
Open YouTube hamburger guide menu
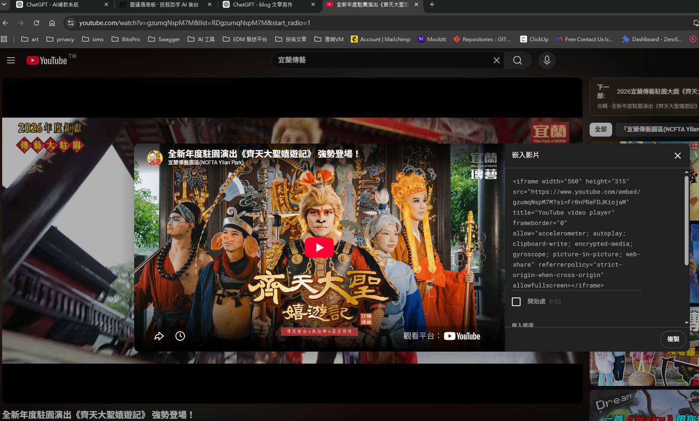(11, 60)
